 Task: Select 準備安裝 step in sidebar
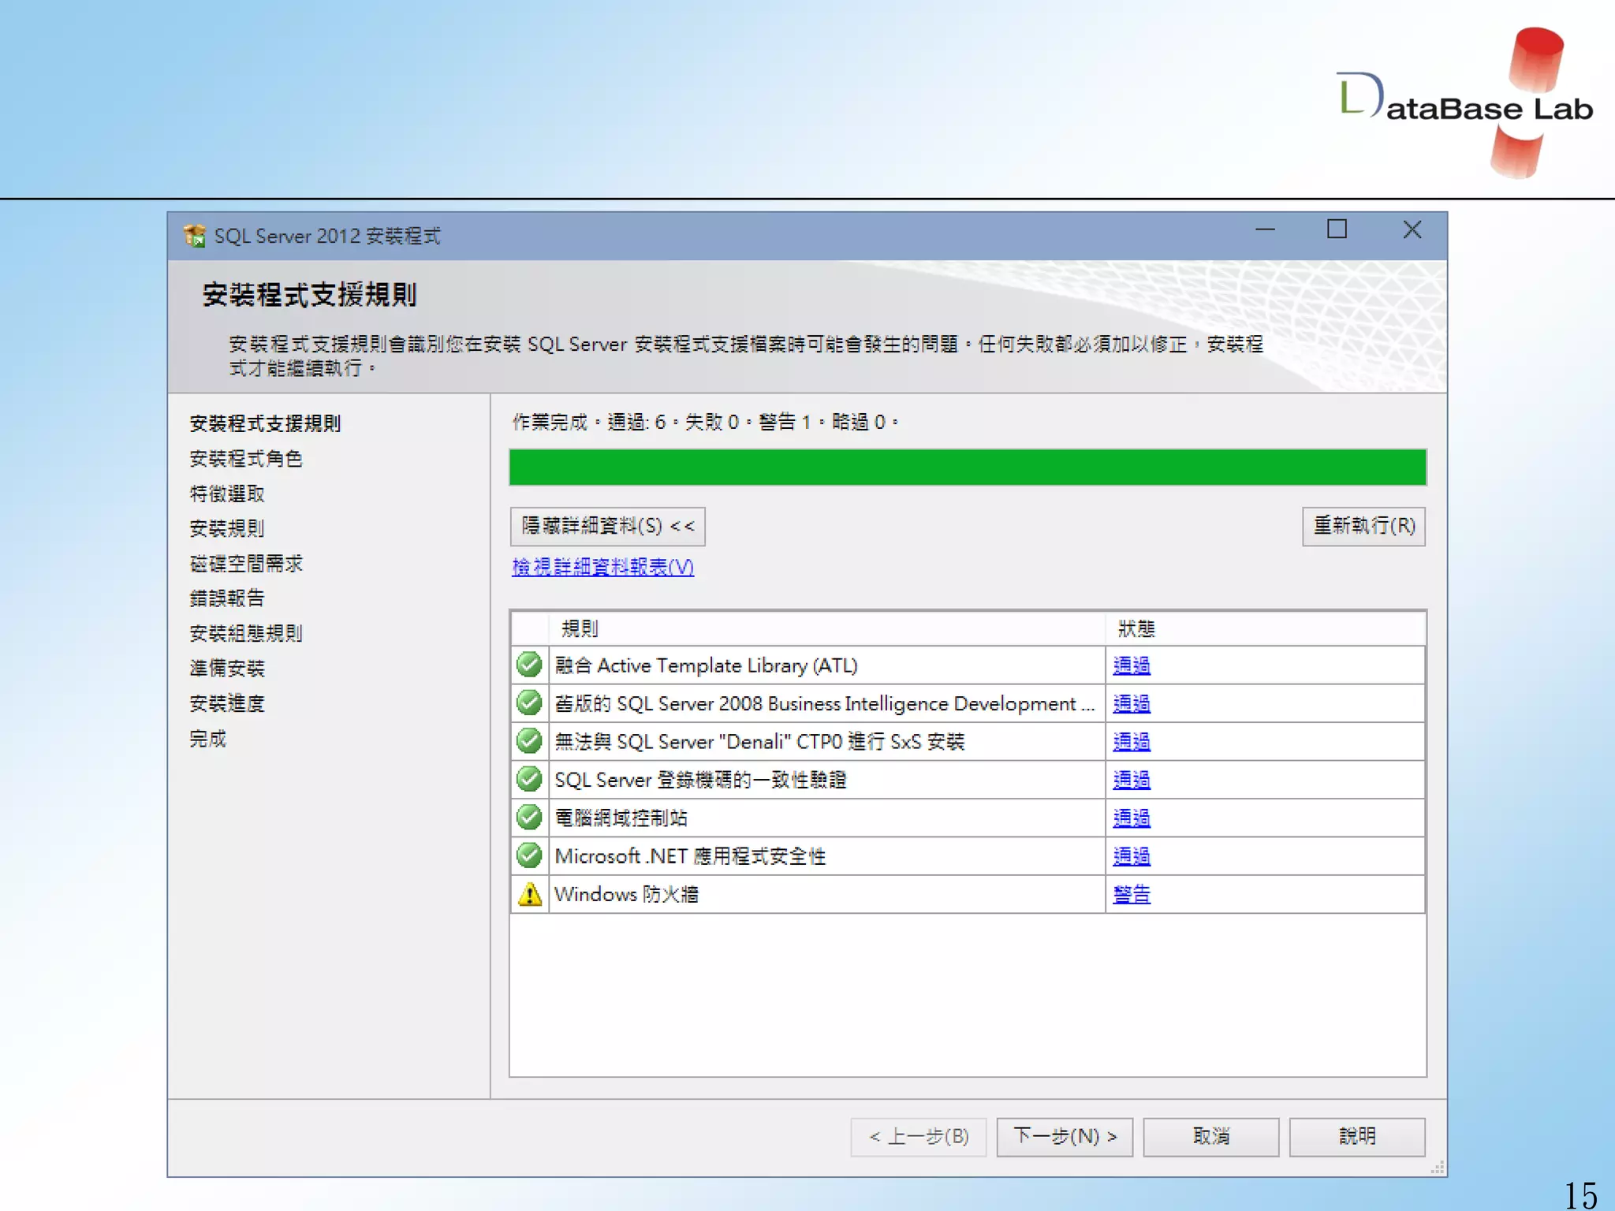point(227,669)
